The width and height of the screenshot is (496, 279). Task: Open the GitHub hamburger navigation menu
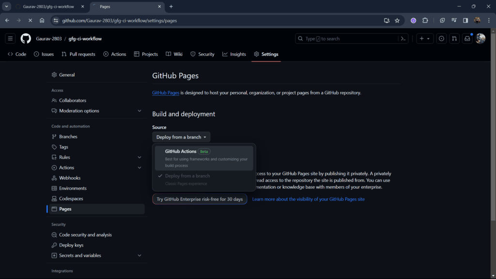coord(11,39)
